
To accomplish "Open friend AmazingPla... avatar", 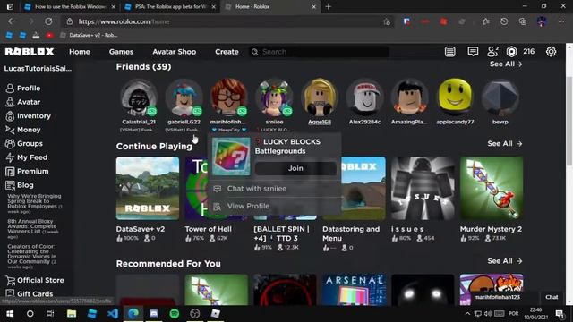I will (x=410, y=97).
